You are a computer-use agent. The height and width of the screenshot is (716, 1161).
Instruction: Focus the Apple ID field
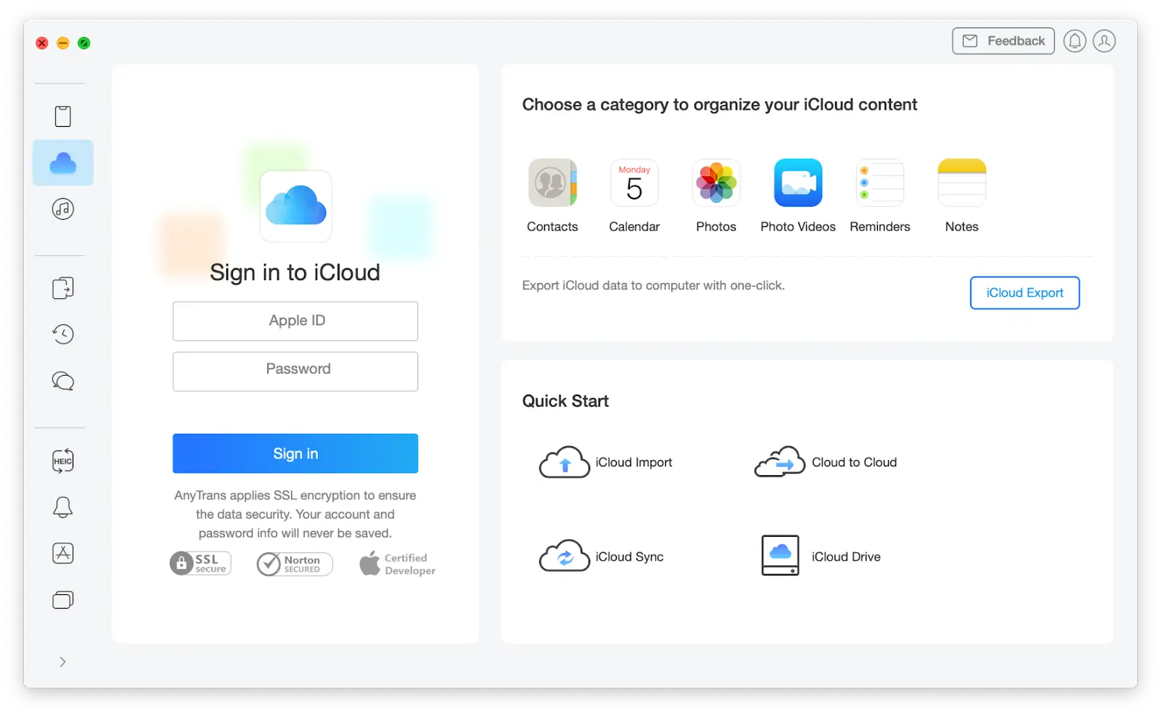[x=295, y=321]
